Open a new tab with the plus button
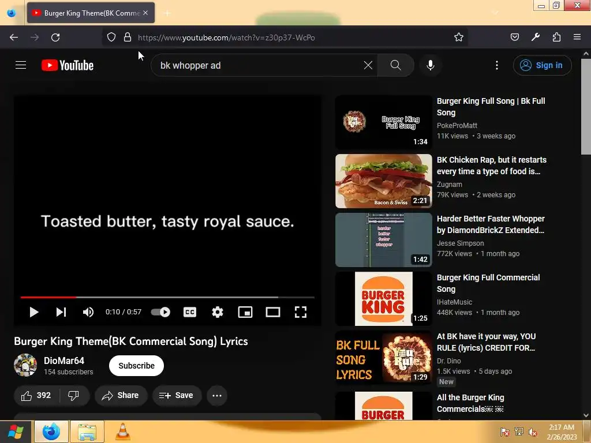 pyautogui.click(x=167, y=13)
